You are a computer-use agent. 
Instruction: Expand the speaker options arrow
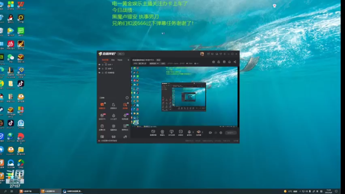point(202,132)
